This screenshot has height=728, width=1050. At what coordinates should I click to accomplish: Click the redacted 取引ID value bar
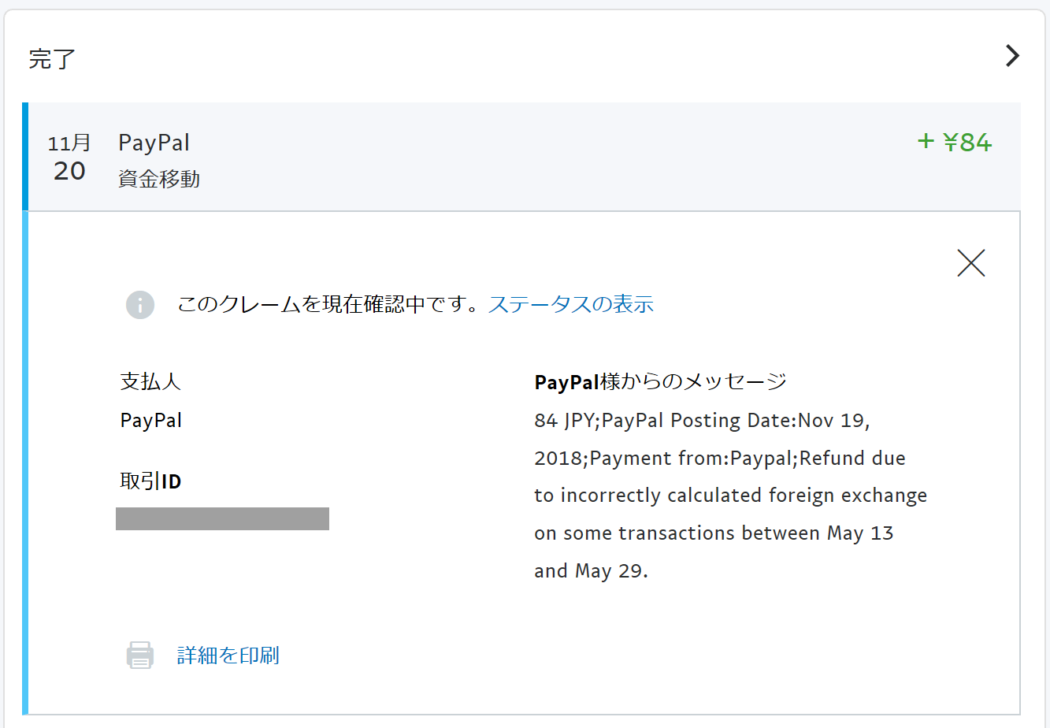pos(222,518)
